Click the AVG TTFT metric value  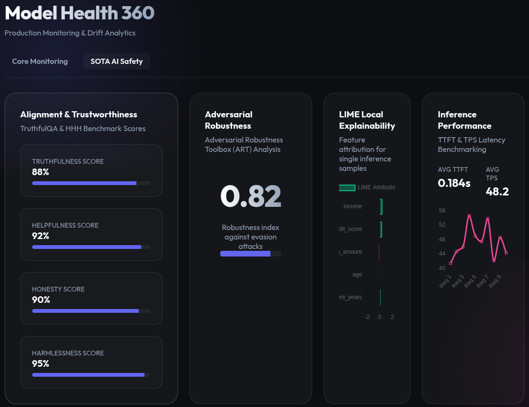(454, 183)
